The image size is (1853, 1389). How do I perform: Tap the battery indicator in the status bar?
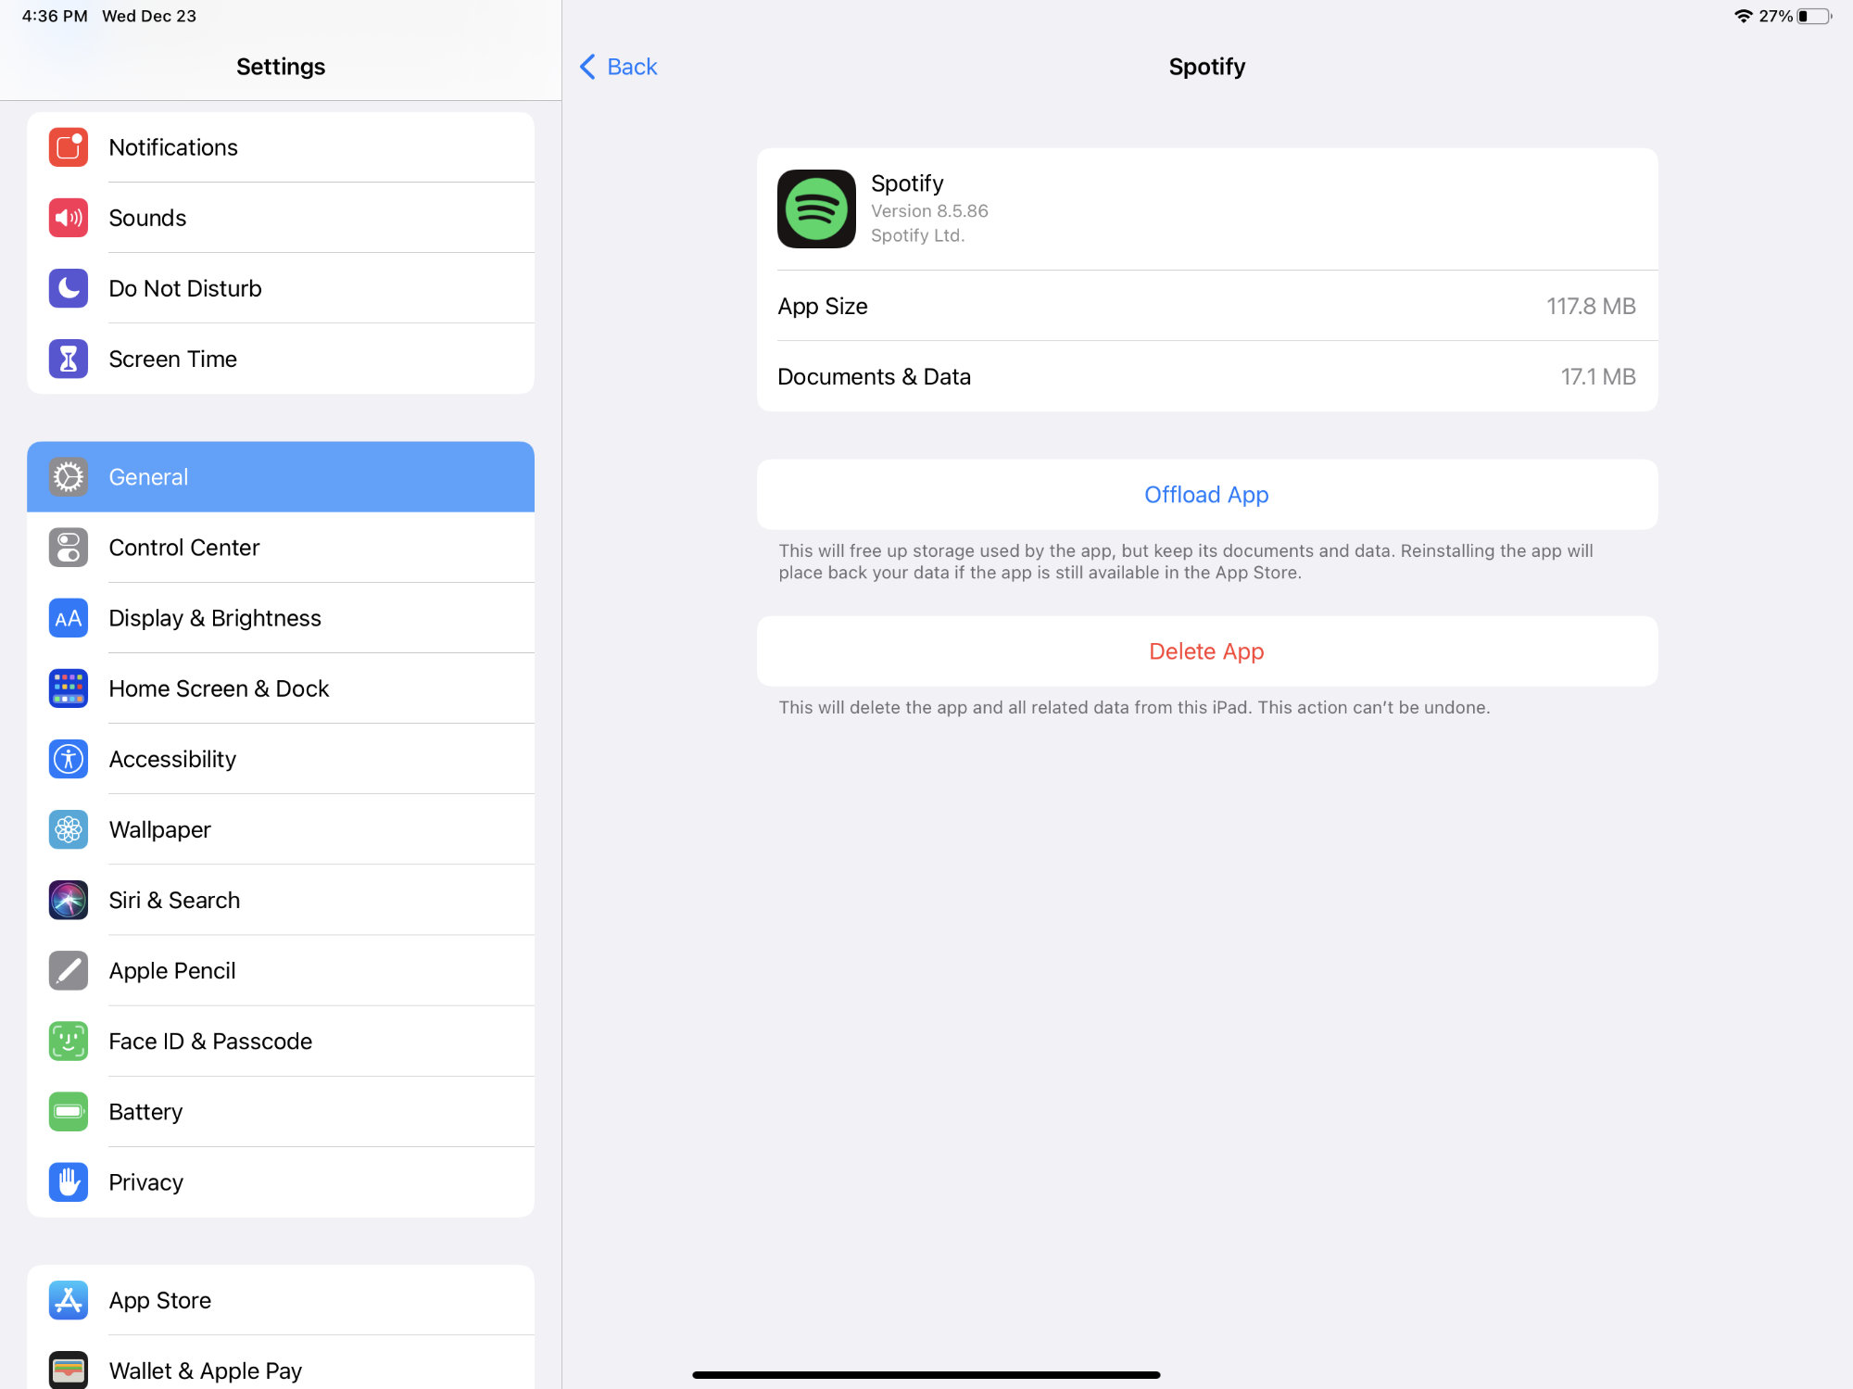(x=1814, y=16)
